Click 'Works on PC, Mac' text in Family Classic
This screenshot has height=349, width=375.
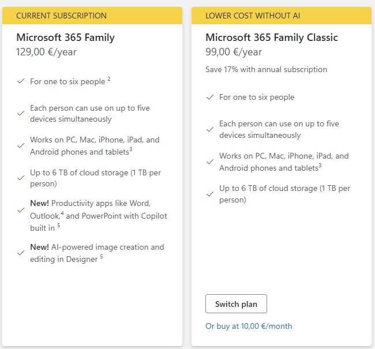click(x=284, y=162)
